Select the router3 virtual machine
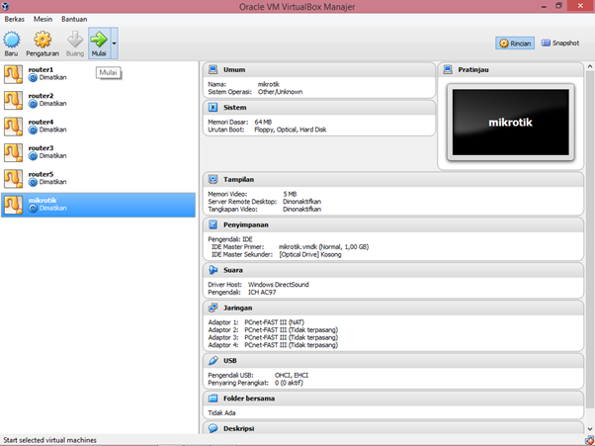 point(98,152)
